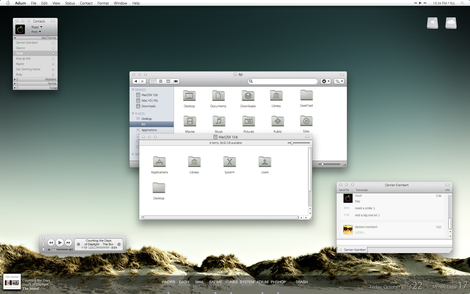Switch Finder to list view
This screenshot has width=470, height=294.
(161, 81)
